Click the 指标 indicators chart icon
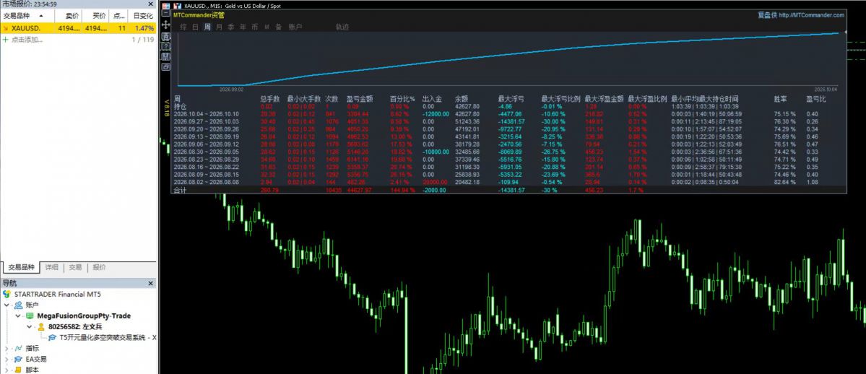 pos(18,349)
